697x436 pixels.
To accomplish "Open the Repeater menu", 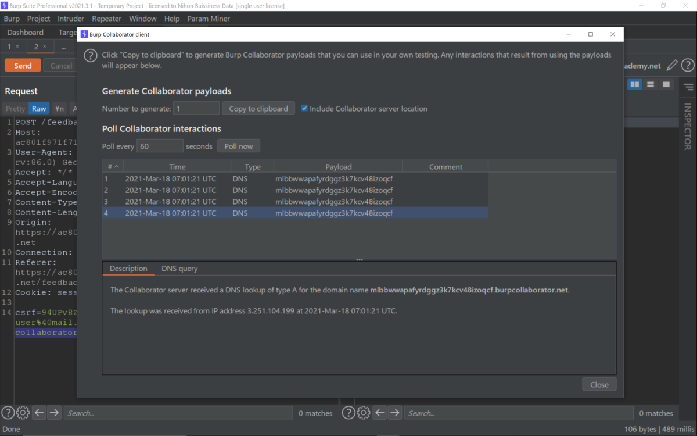I will point(107,19).
